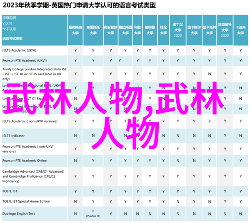Viewport: 250px width, 223px height.
Task: Click Cambridge Advanced row cell under 纽卡斯尔大学
Action: (x=194, y=176)
